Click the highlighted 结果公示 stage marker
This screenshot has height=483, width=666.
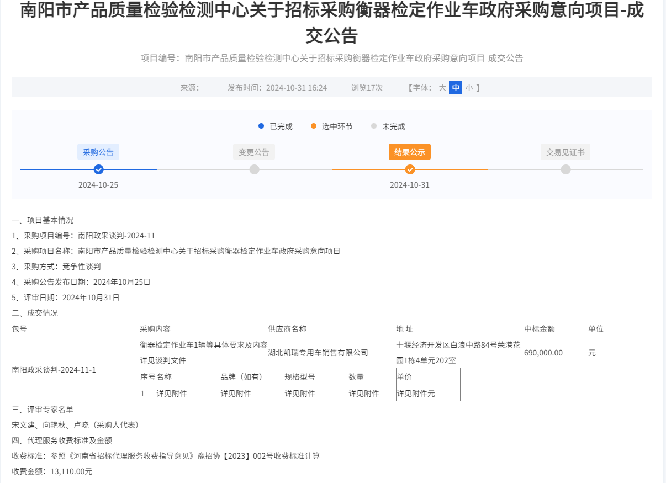[410, 152]
